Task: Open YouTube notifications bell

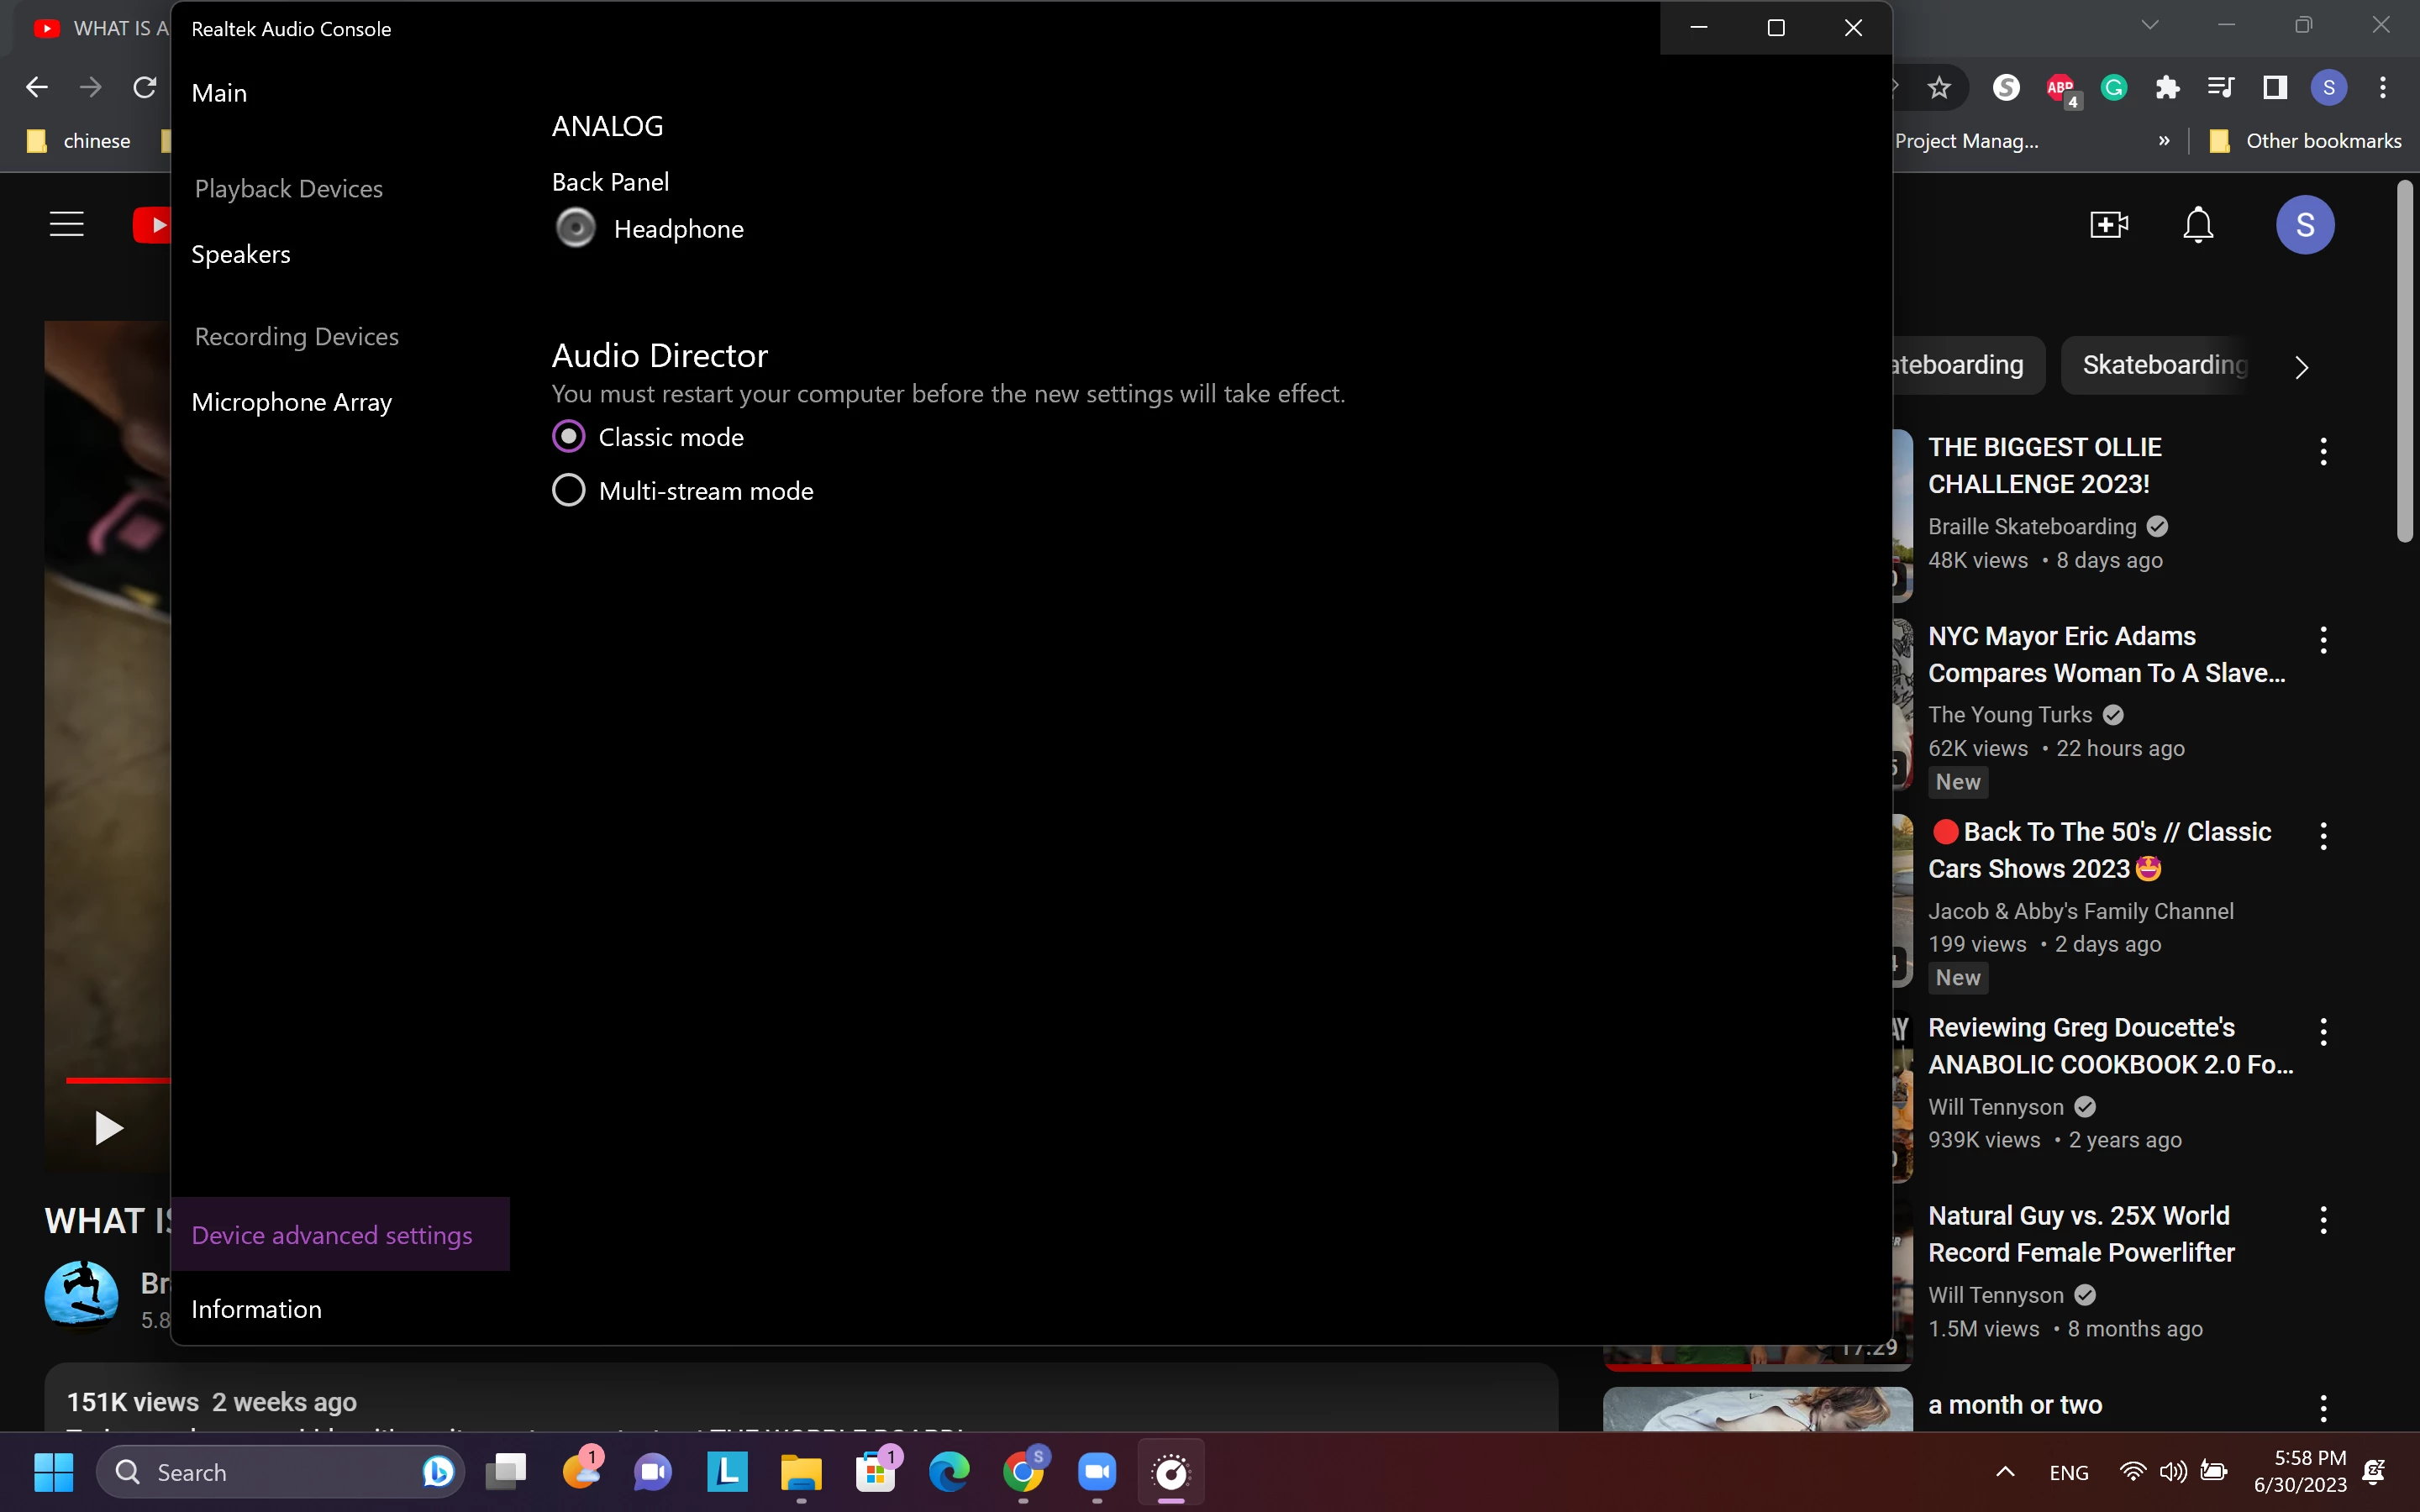Action: point(2197,225)
